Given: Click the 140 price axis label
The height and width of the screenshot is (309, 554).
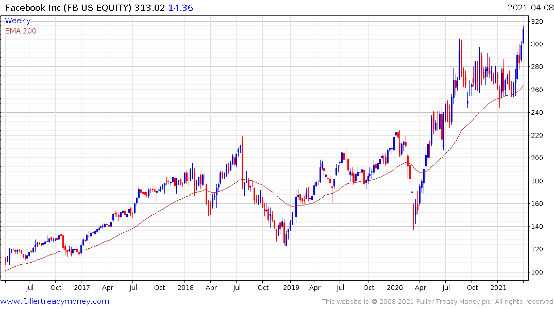Looking at the screenshot, I should (537, 227).
